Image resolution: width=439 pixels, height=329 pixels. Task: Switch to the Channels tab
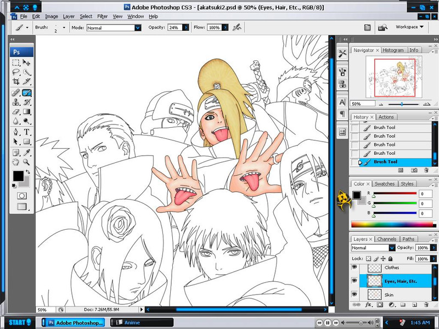387,239
